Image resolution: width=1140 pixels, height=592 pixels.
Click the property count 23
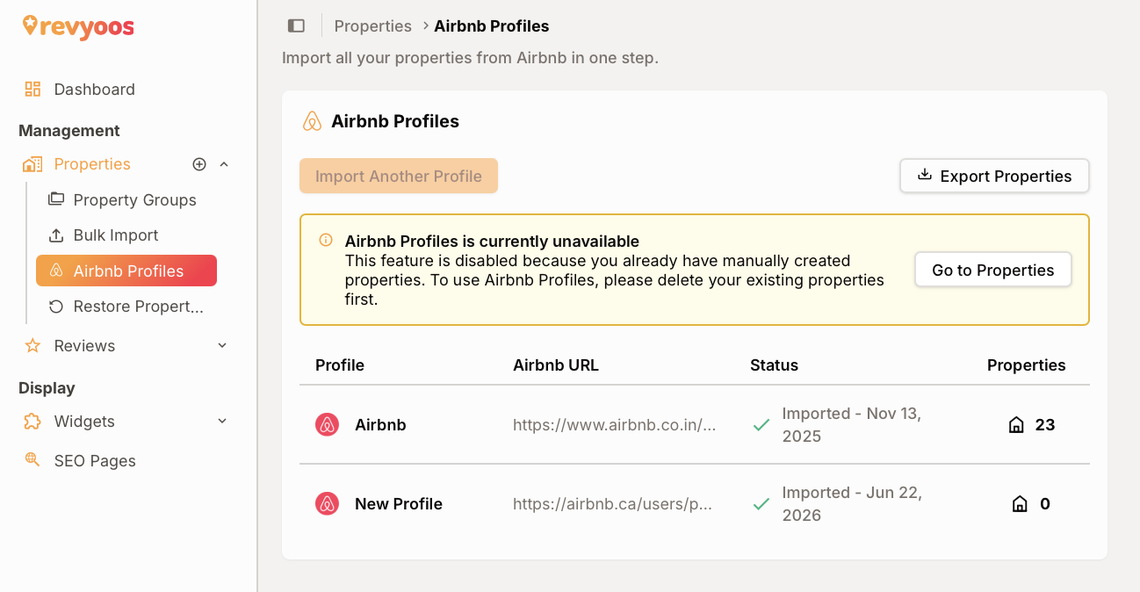point(1044,425)
